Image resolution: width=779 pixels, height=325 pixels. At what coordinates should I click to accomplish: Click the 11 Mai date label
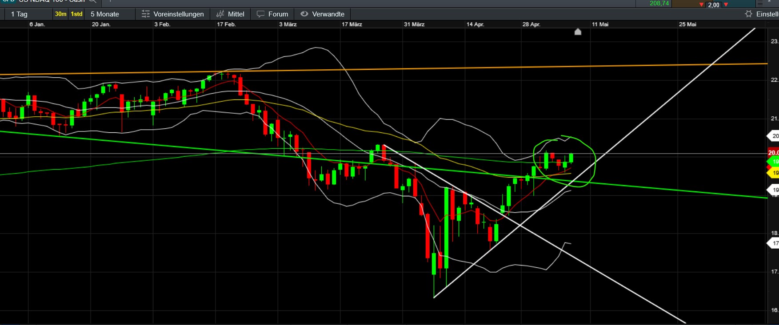click(600, 24)
